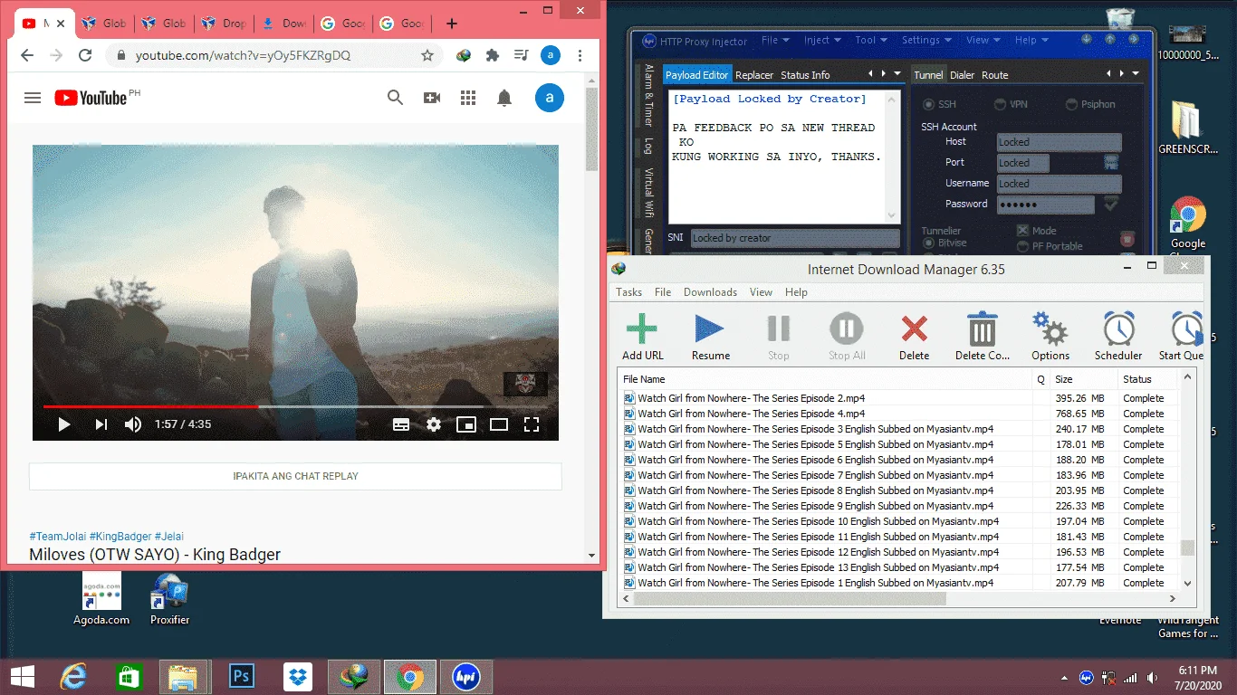Open Tool dropdown in HTTP Proxy Injector

(x=872, y=40)
